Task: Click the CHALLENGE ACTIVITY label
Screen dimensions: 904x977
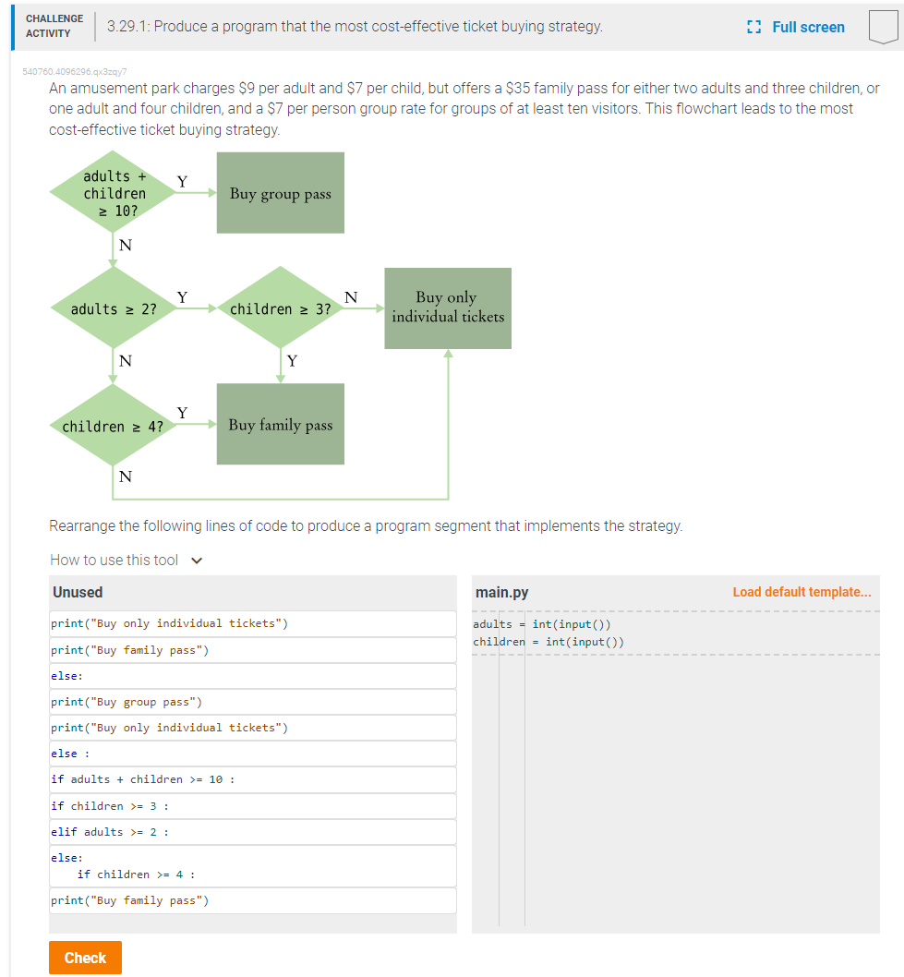Action: 54,24
